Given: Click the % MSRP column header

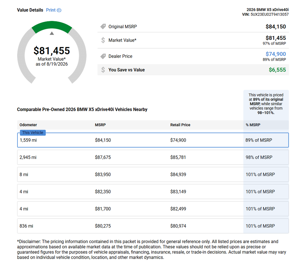Looking at the screenshot, I should (x=253, y=125).
